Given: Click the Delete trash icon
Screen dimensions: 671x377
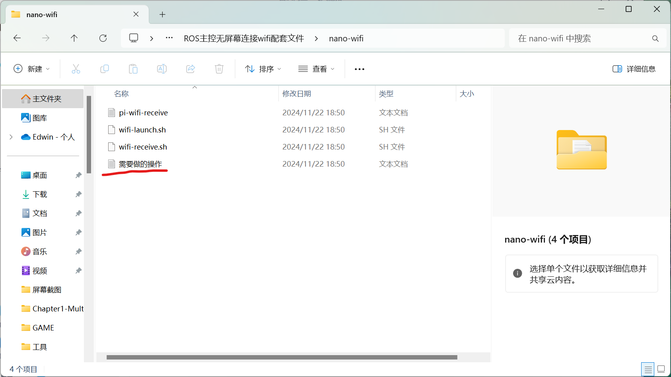Looking at the screenshot, I should coord(219,69).
